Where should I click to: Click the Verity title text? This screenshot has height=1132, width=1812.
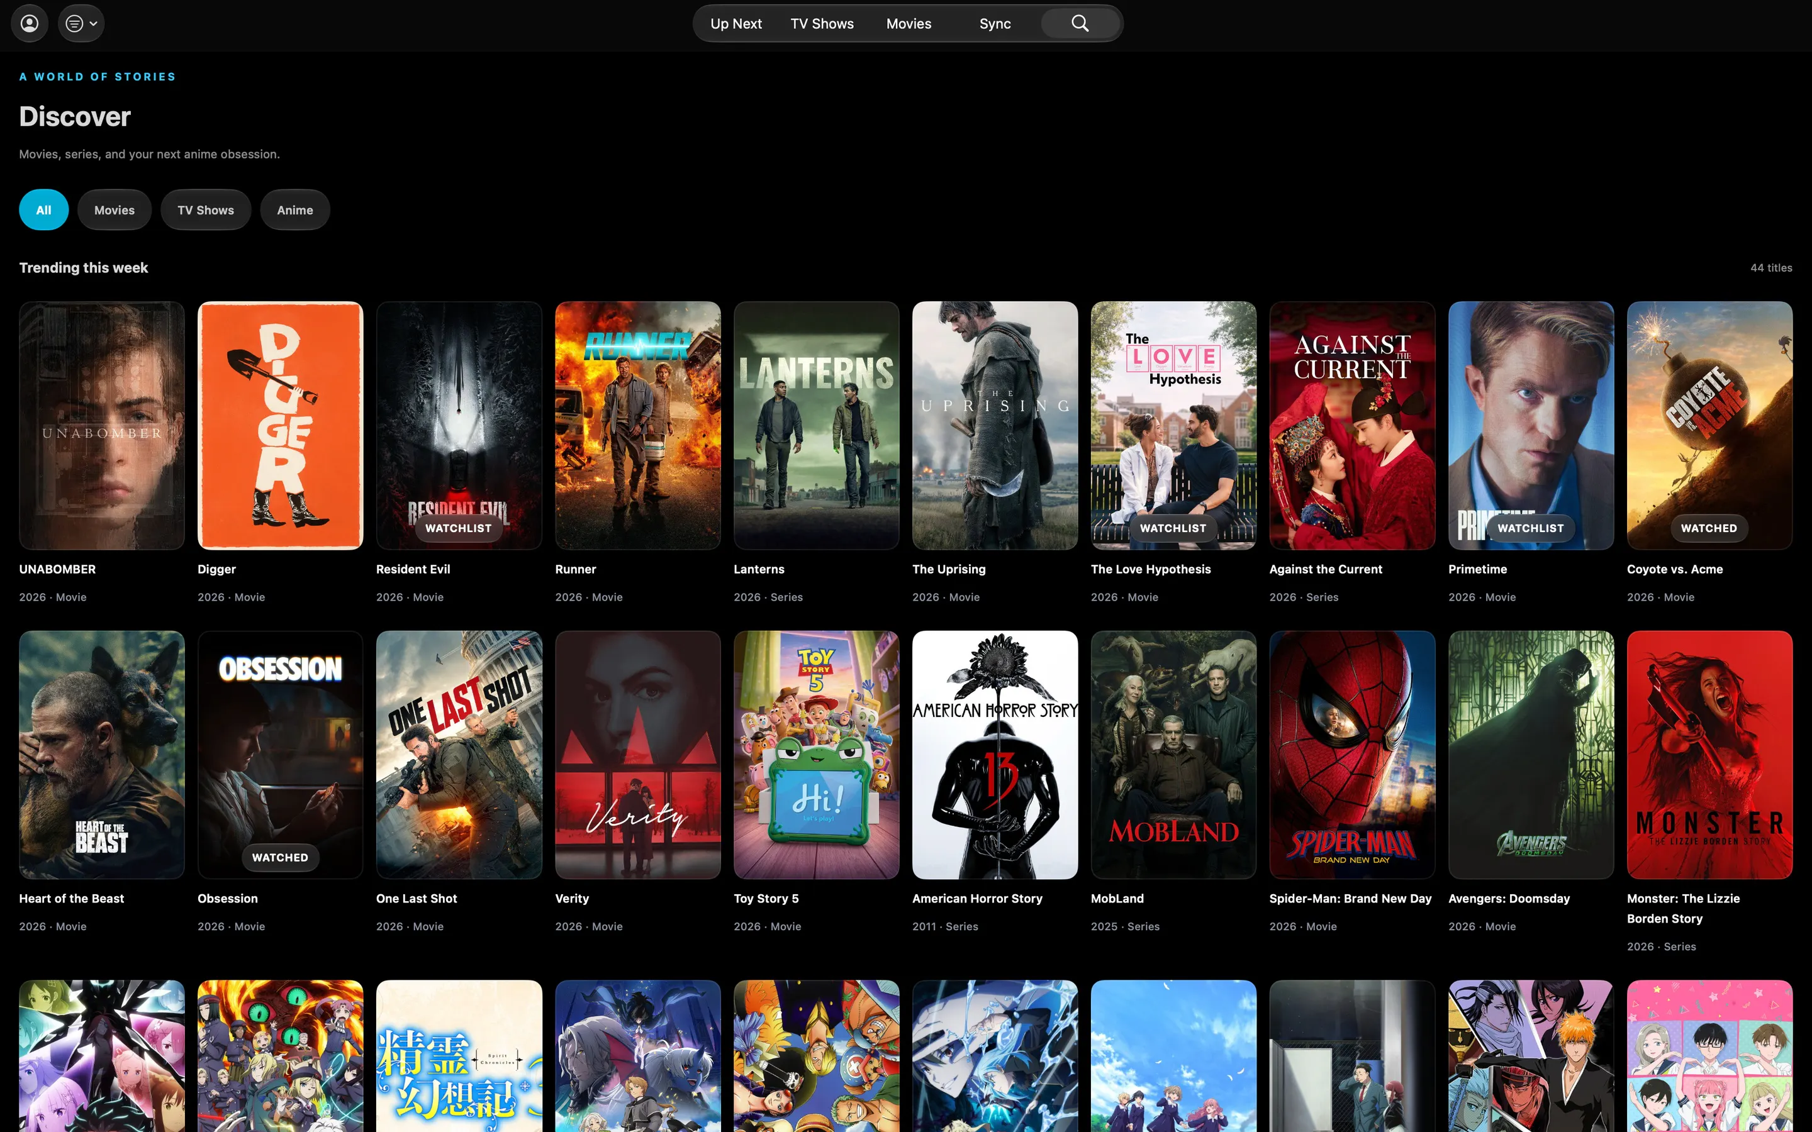pyautogui.click(x=572, y=899)
